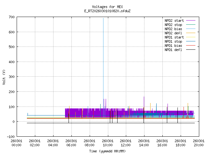Click the NPD1 defl legend label

coord(173,50)
